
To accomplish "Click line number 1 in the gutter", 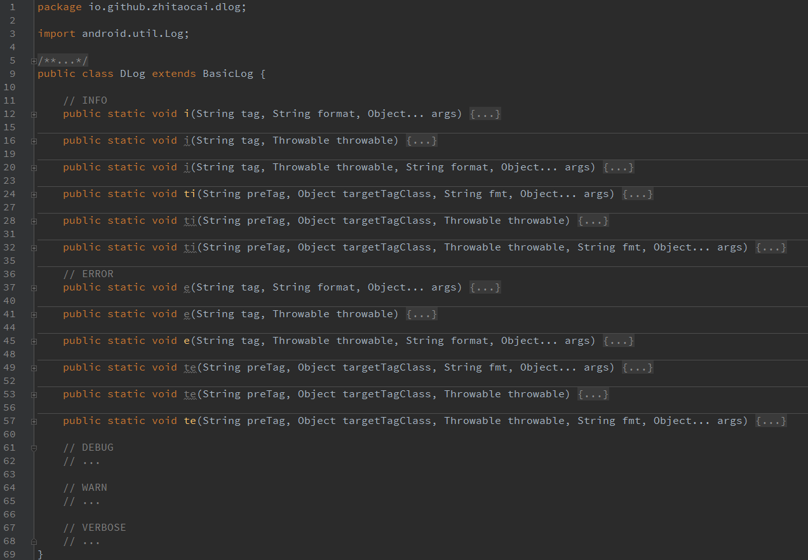I will (x=13, y=7).
